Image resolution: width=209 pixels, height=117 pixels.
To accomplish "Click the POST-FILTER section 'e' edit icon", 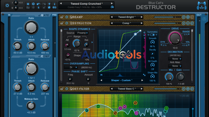I will tap(192, 89).
